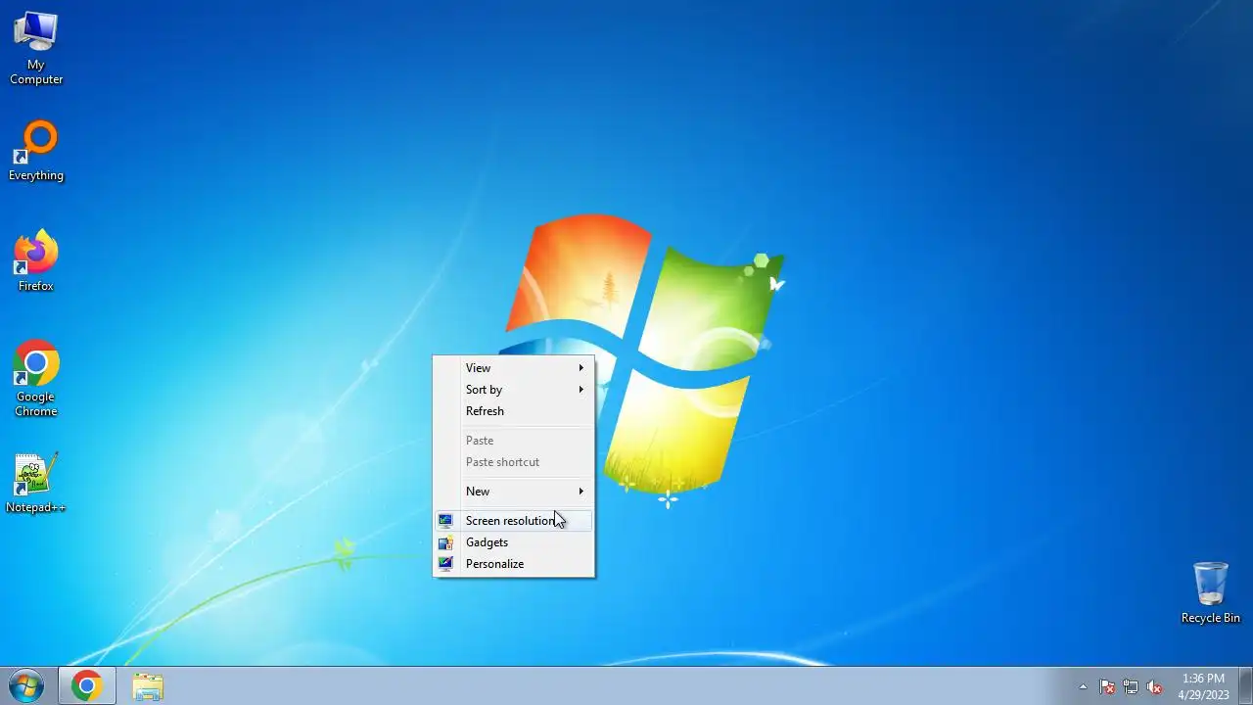This screenshot has height=705, width=1253.
Task: Open Chrome from the taskbar
Action: (87, 686)
